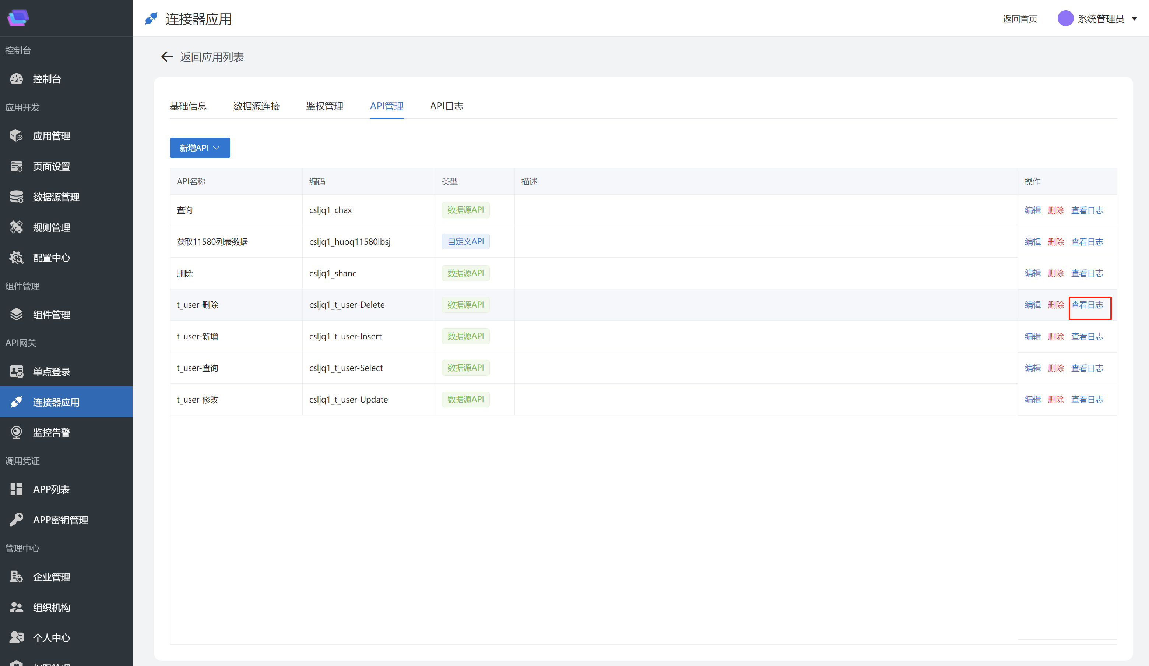Screen dimensions: 1149x666
Task: Select the 规则管理 tools icon
Action: (17, 227)
